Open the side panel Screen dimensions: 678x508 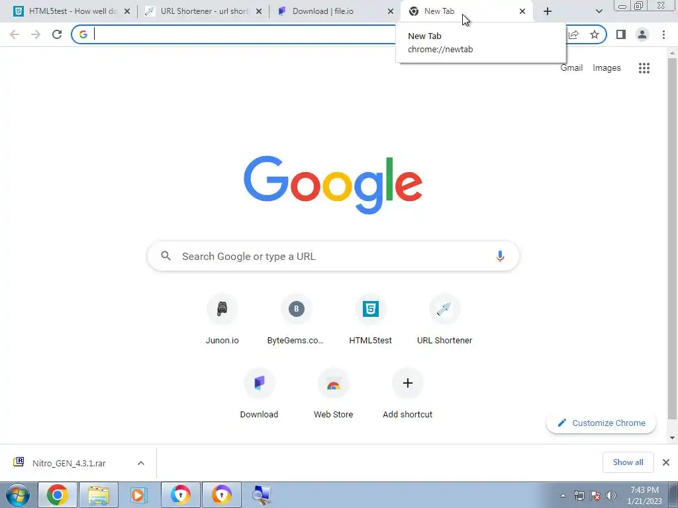click(x=621, y=34)
